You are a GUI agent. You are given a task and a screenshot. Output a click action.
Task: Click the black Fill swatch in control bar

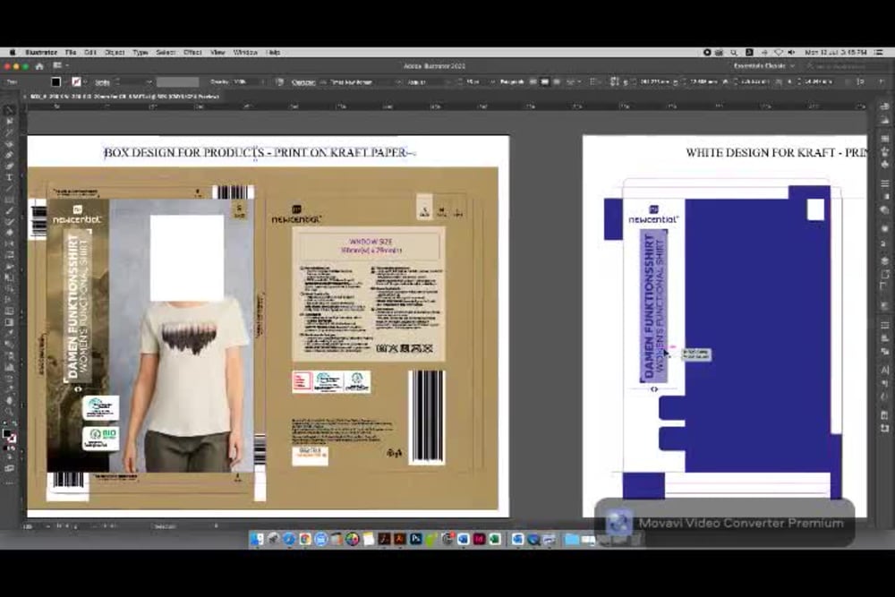[55, 82]
